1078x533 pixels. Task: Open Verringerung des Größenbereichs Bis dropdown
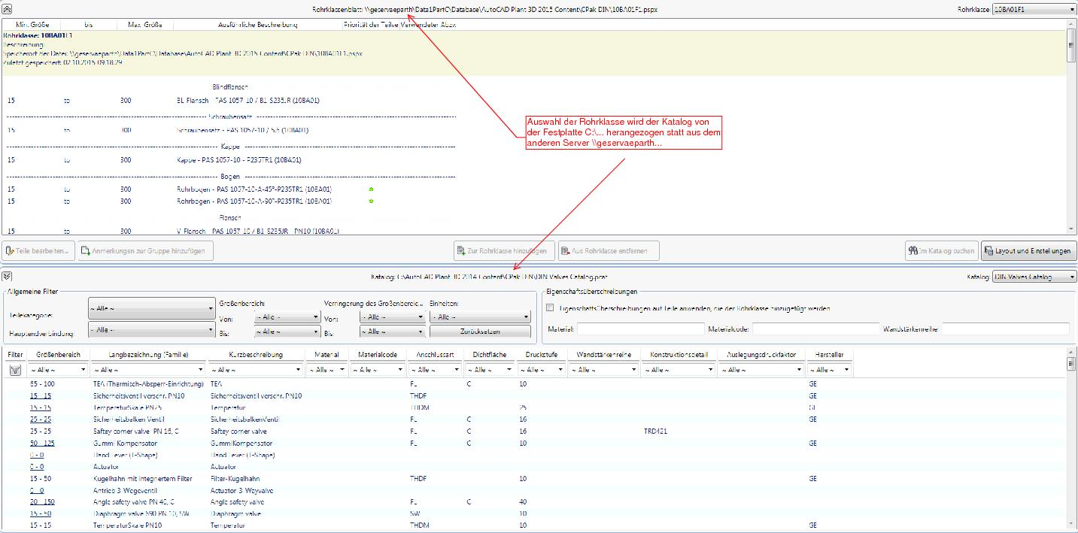click(x=393, y=332)
